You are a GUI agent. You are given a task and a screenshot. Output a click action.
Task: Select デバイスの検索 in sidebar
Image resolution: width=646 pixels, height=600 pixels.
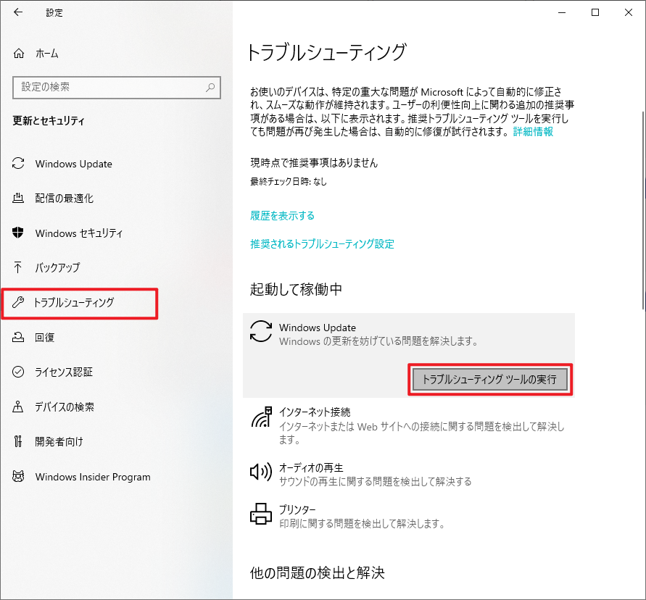click(x=65, y=407)
